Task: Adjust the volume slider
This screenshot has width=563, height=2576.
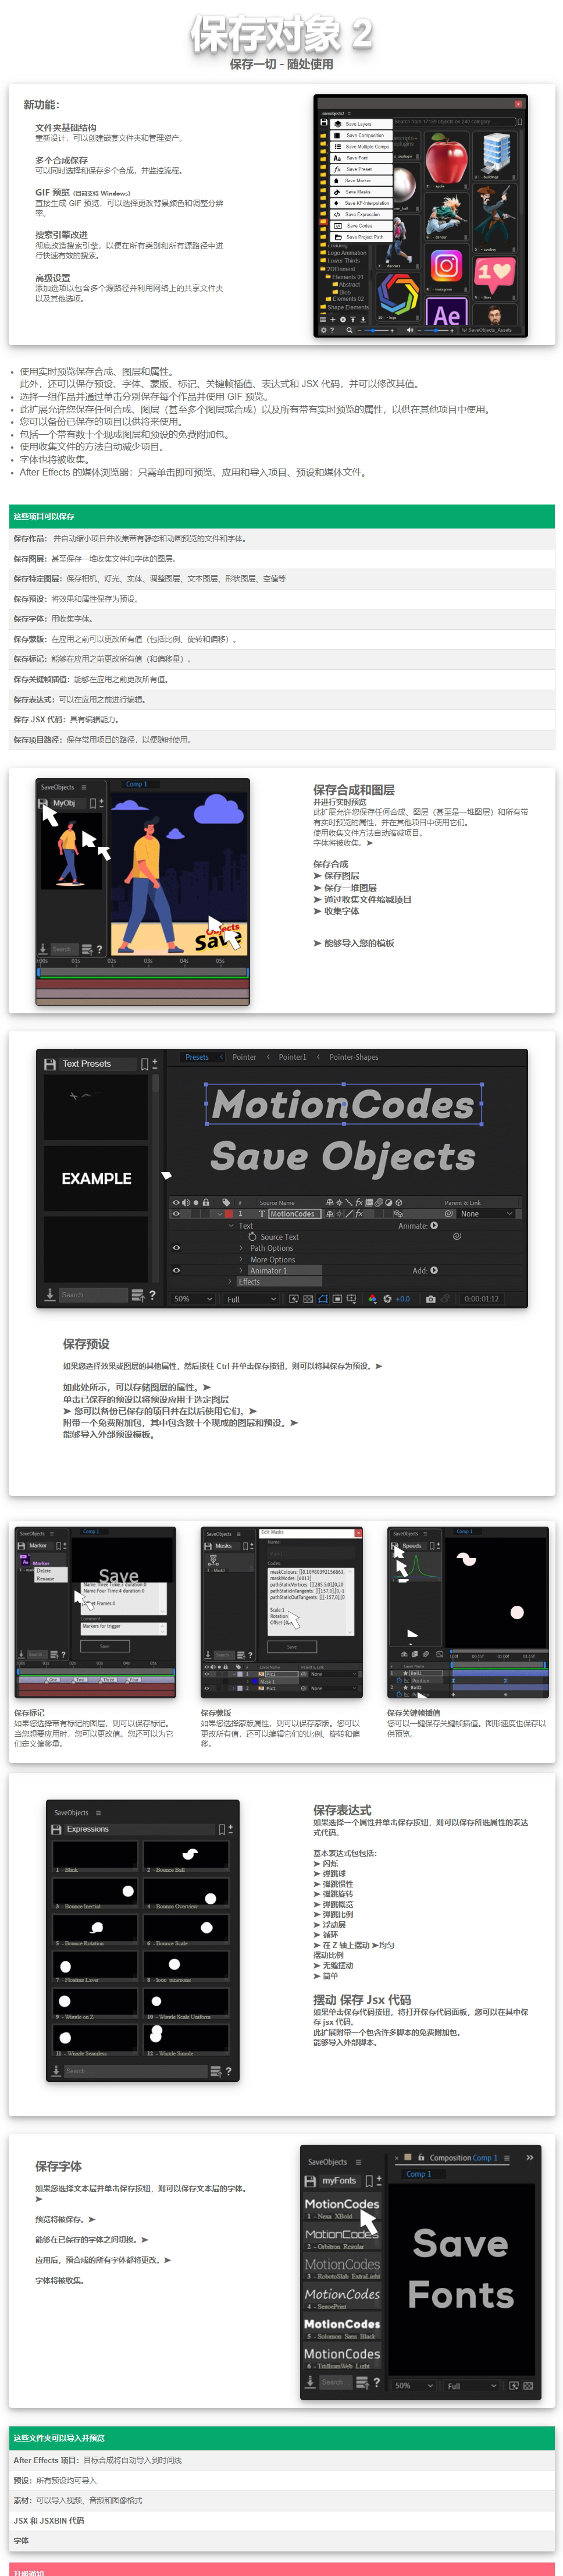Action: pyautogui.click(x=436, y=330)
